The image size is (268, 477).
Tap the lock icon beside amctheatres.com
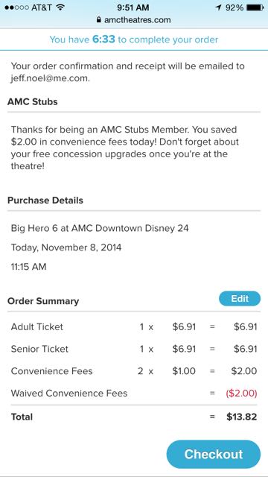coord(99,20)
